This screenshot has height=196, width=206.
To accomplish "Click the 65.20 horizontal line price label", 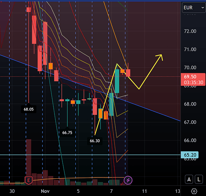I will point(190,155).
